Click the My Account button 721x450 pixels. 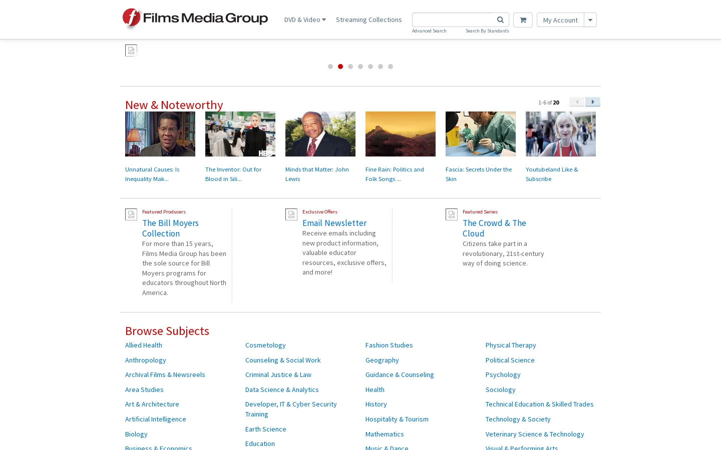point(560,20)
